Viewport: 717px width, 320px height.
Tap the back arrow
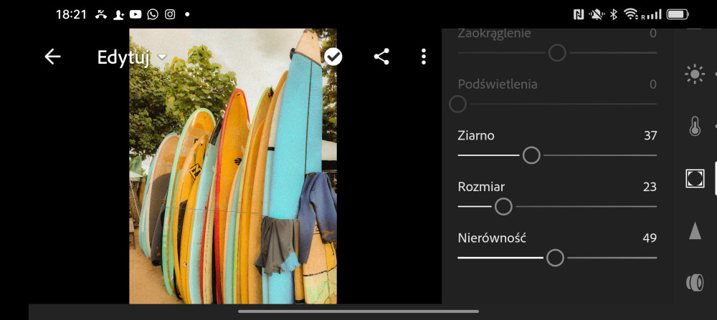[x=52, y=57]
